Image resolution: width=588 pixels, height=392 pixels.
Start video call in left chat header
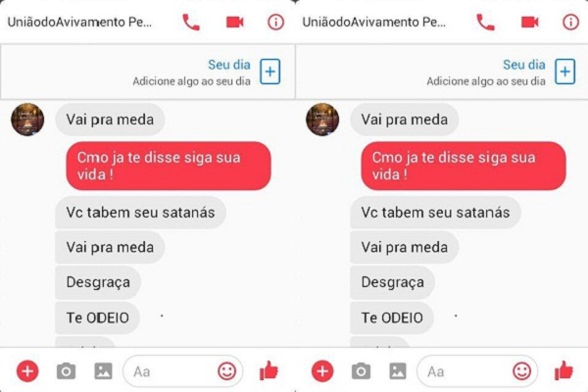coord(235,23)
